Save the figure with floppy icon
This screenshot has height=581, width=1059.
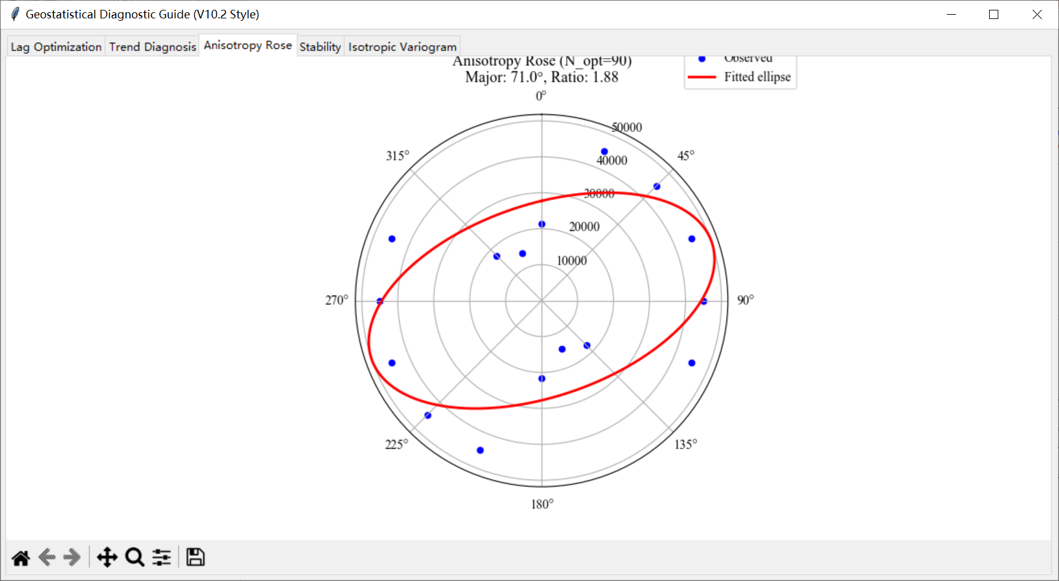pyautogui.click(x=196, y=558)
